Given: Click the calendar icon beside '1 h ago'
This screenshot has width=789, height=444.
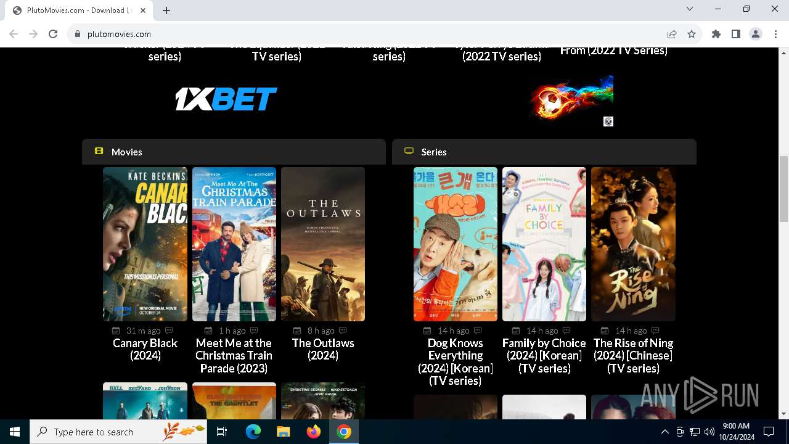Looking at the screenshot, I should pos(208,331).
